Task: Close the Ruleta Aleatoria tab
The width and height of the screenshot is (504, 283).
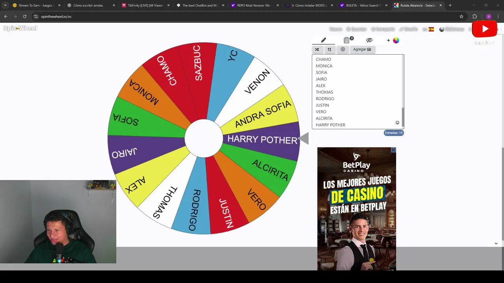Action: [x=441, y=6]
